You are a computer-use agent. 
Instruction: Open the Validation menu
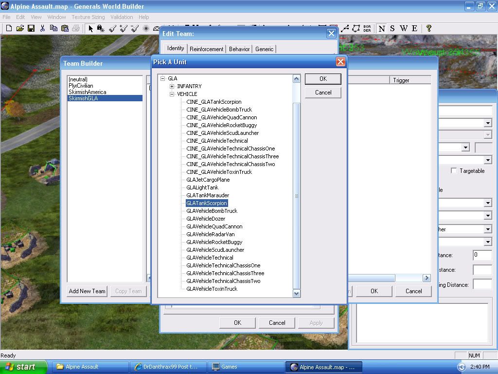[122, 17]
